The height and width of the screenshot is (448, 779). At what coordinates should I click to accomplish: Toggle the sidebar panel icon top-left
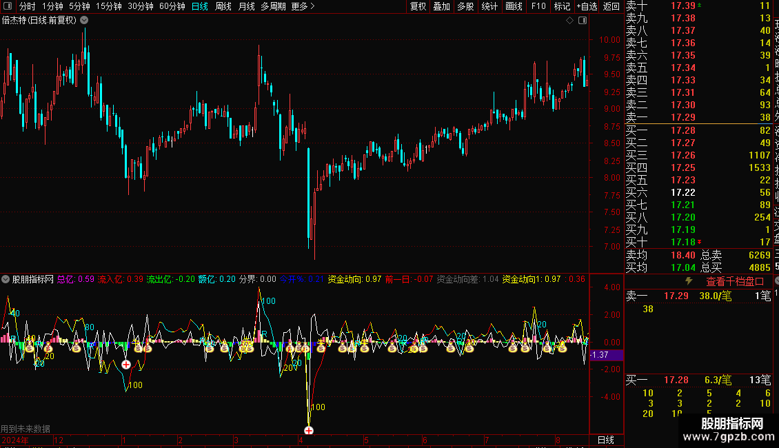(8, 6)
